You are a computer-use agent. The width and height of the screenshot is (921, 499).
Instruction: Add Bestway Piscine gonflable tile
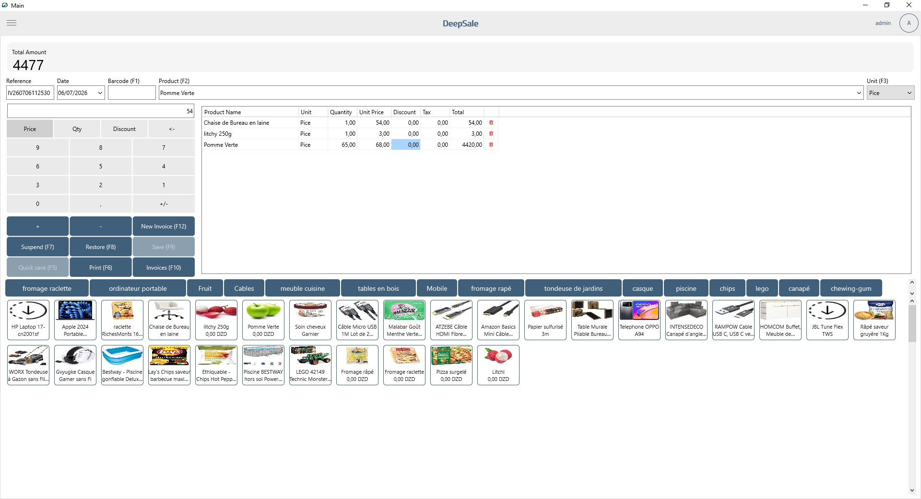[122, 365]
